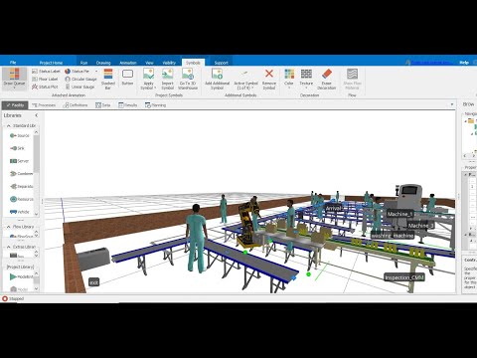This screenshot has width=477, height=358.
Task: Select Server object in library
Action: point(19,161)
